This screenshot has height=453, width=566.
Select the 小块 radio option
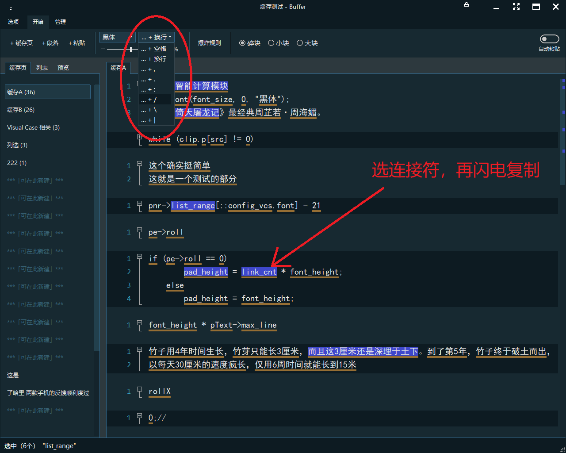(271, 43)
